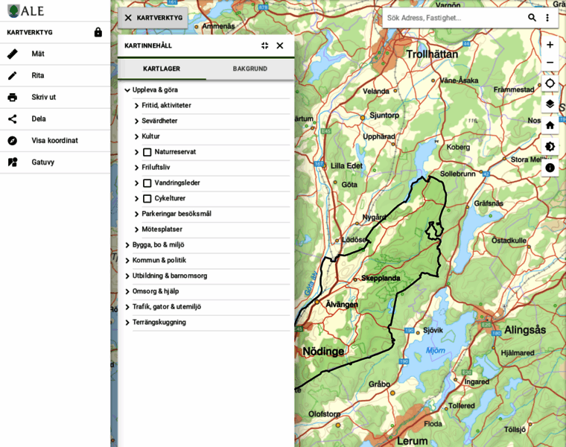This screenshot has height=447, width=566.
Task: Click the lock icon beside Kartverktyg
Action: (x=98, y=32)
